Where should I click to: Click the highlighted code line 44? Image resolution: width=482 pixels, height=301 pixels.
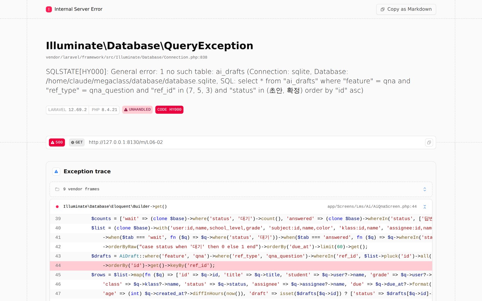pyautogui.click(x=241, y=265)
